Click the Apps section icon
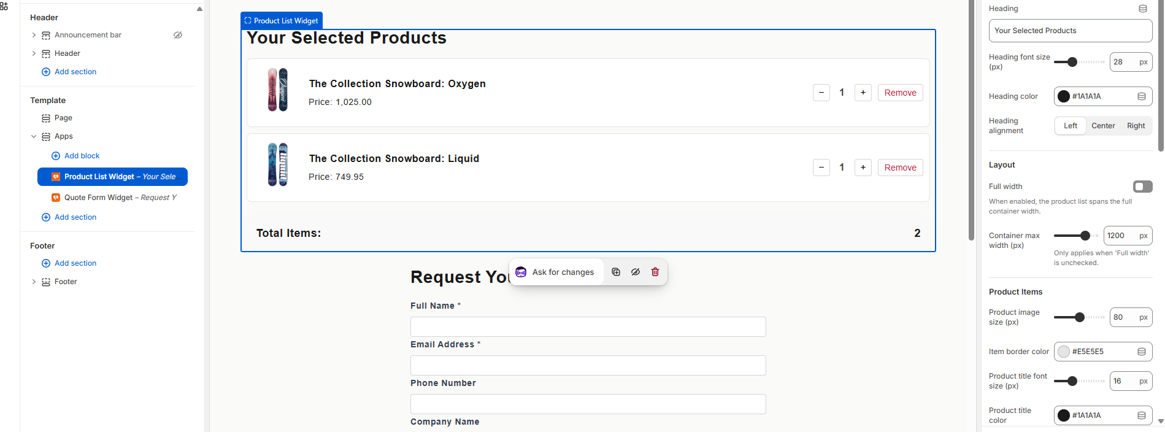 [x=46, y=137]
